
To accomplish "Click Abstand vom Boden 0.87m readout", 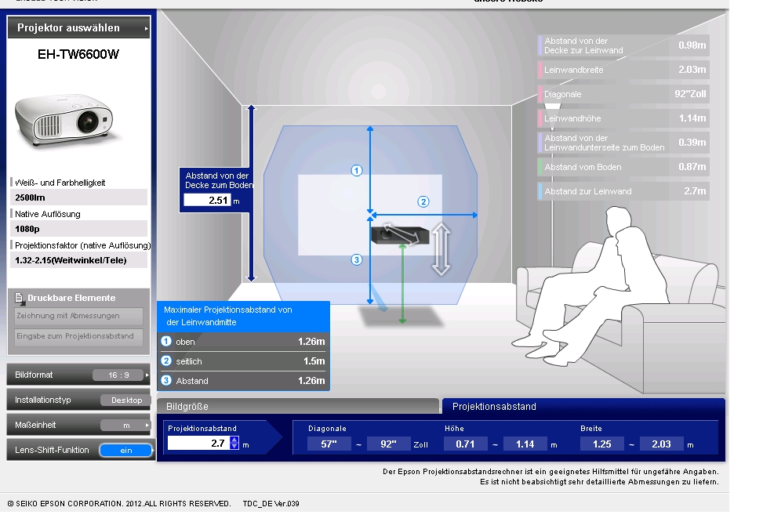I will (623, 167).
